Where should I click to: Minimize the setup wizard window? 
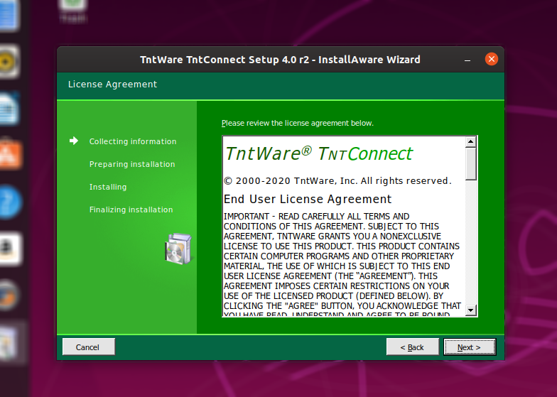click(467, 60)
